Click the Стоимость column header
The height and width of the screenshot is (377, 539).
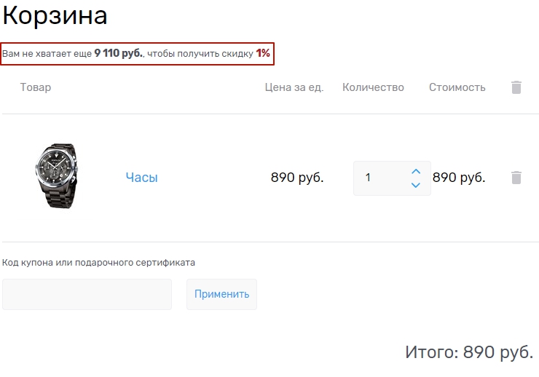457,87
